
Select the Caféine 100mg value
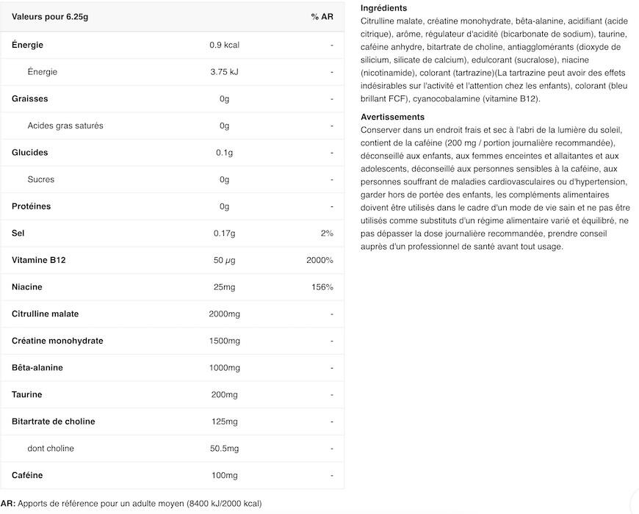[225, 475]
